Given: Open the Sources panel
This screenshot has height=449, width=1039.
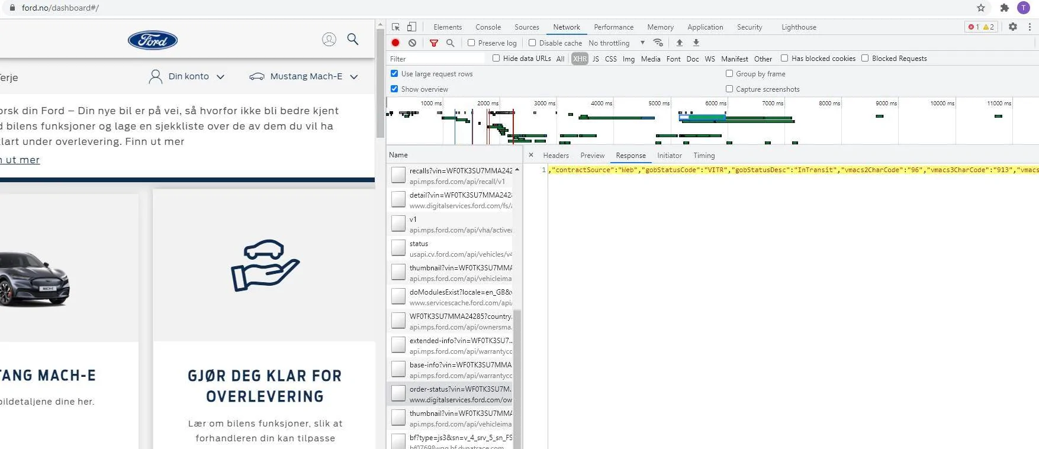Looking at the screenshot, I should (x=527, y=27).
